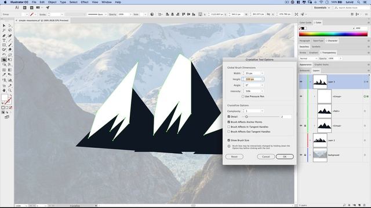Open the Essentials workspace dropdown
Screen dimensions: 371x208
pyautogui.click(x=322, y=8)
